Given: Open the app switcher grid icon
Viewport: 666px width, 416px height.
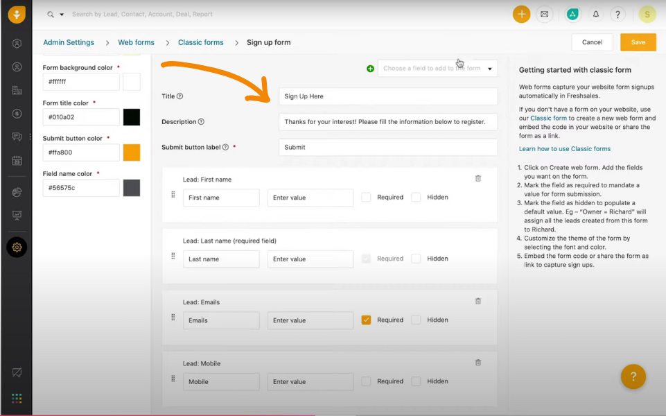Looking at the screenshot, I should 17,398.
